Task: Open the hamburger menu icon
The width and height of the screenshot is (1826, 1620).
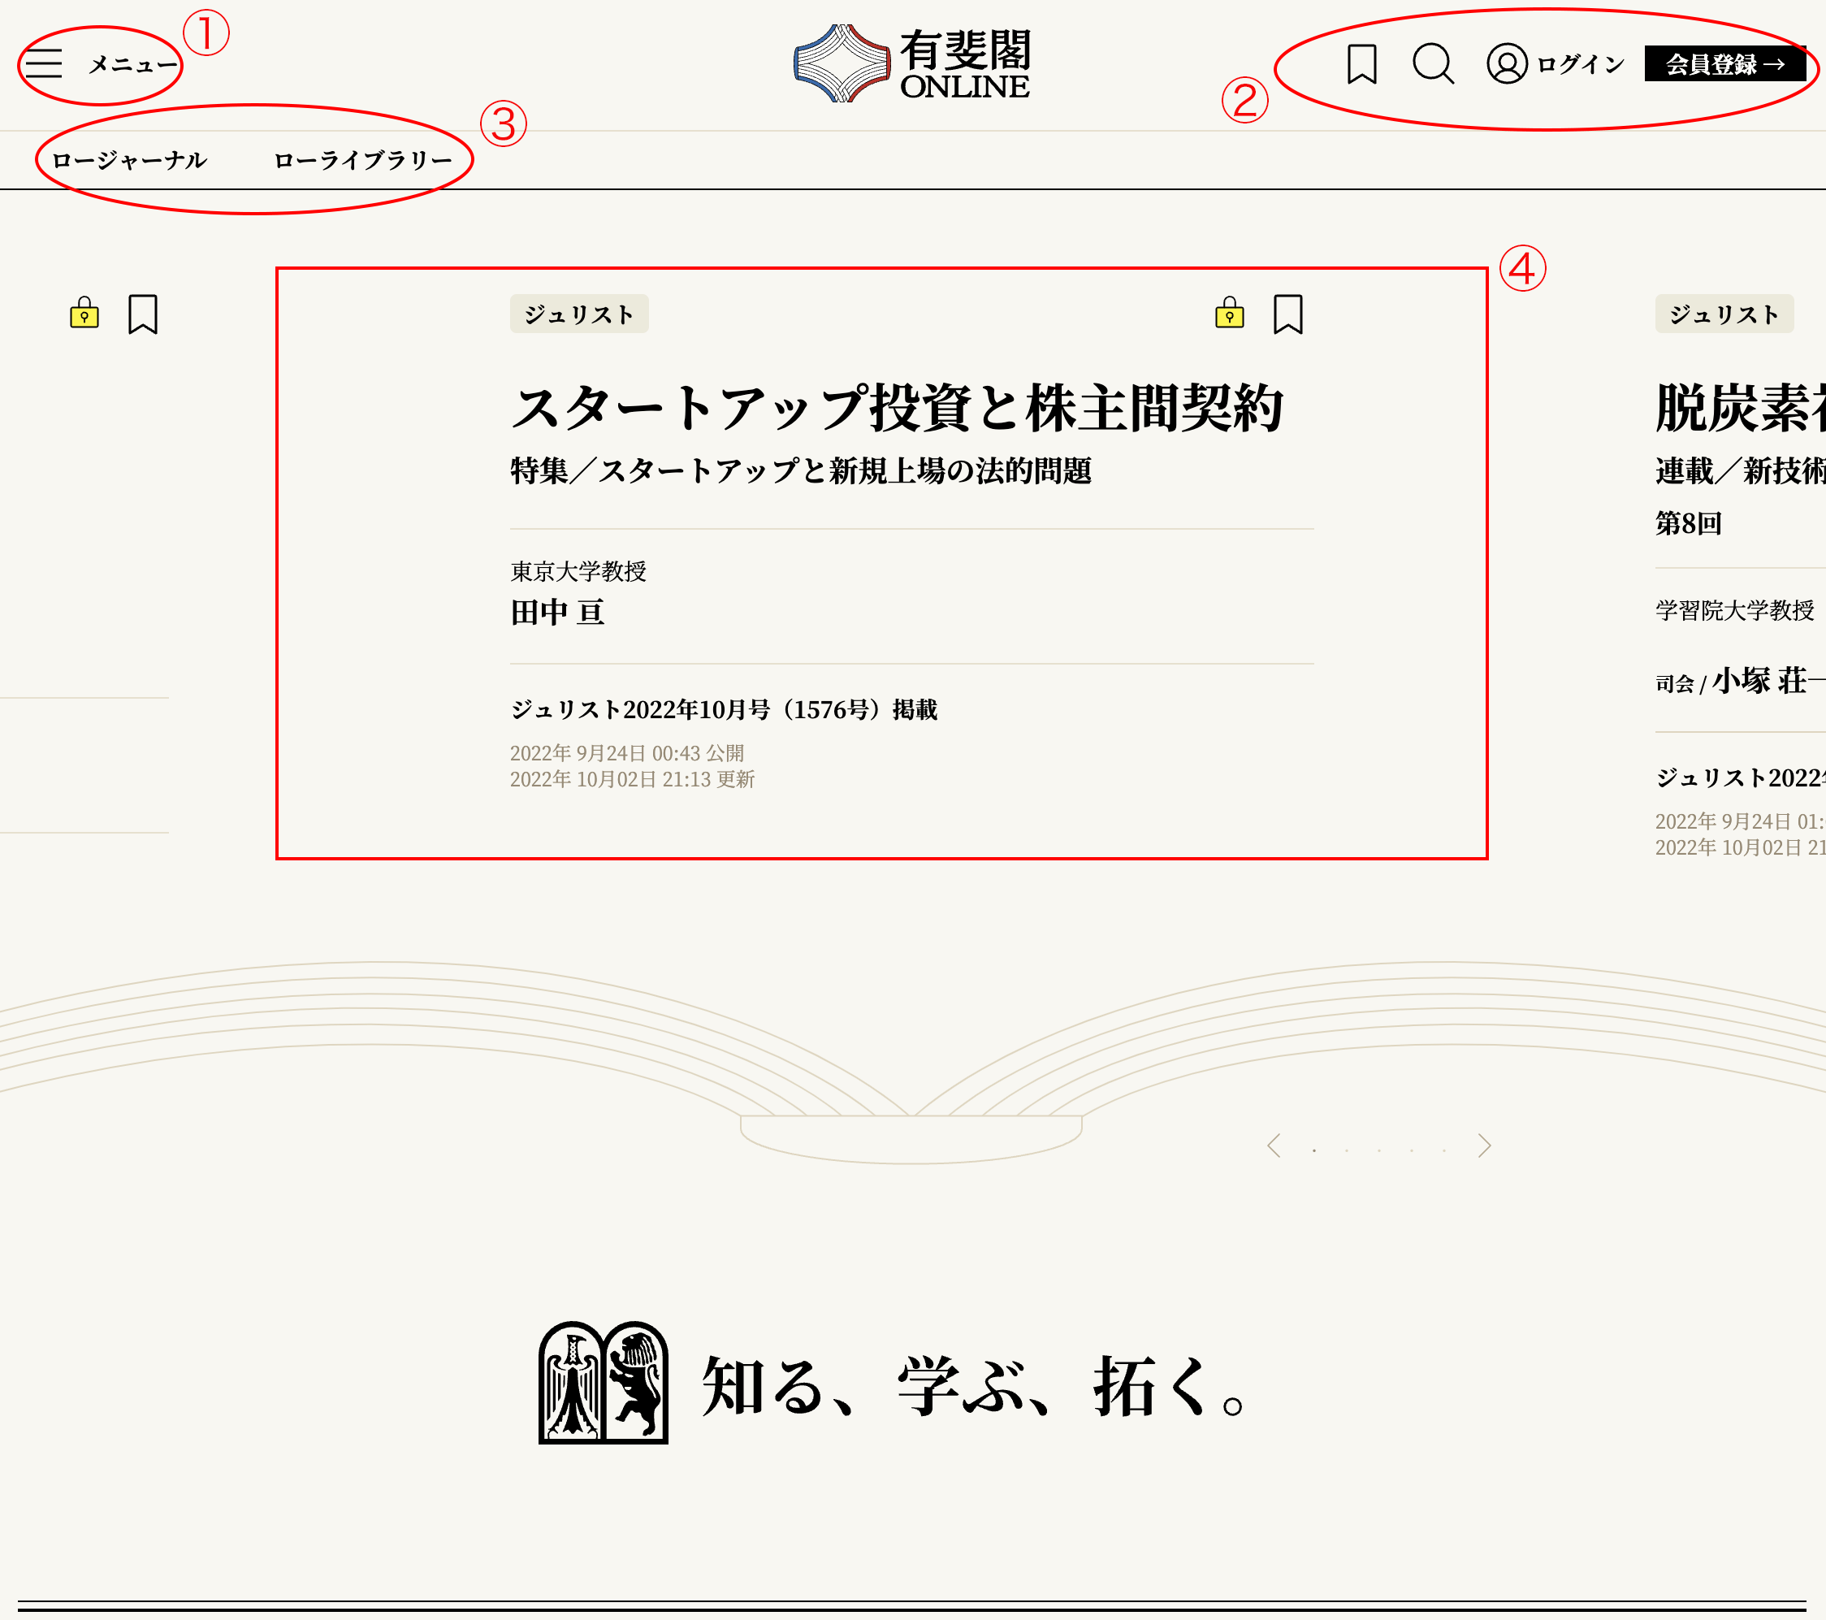Action: point(44,64)
